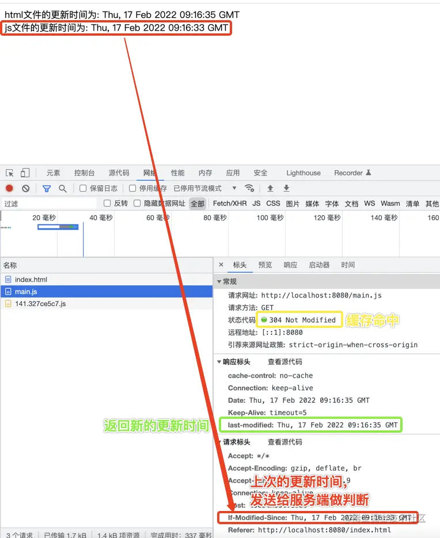Screen dimensions: 440x538
Task: Click the html文件的更新时间 line on page
Action: coord(122,14)
